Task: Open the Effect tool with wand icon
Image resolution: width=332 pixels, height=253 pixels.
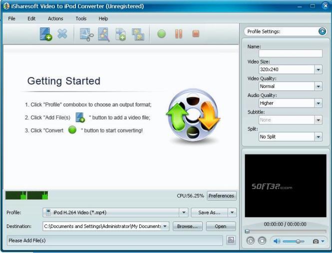Action: [104, 34]
